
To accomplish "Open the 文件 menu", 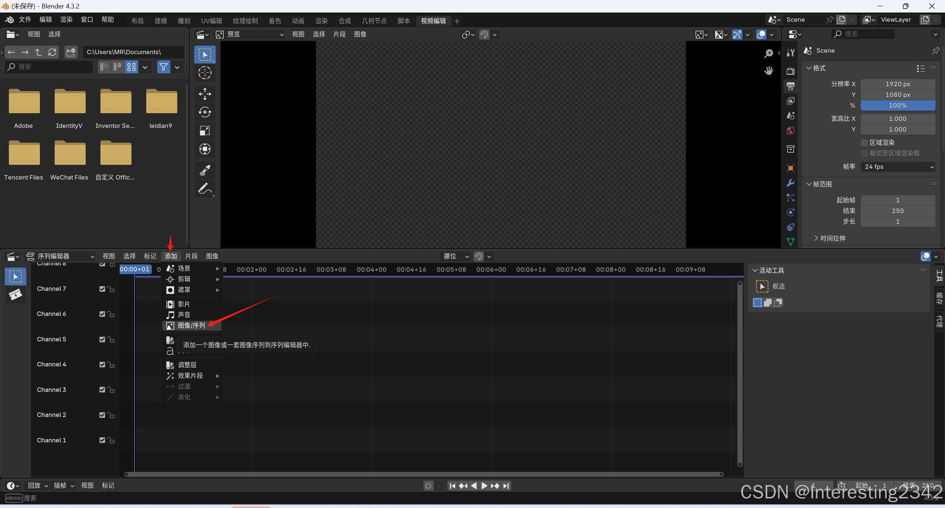I will pyautogui.click(x=25, y=20).
